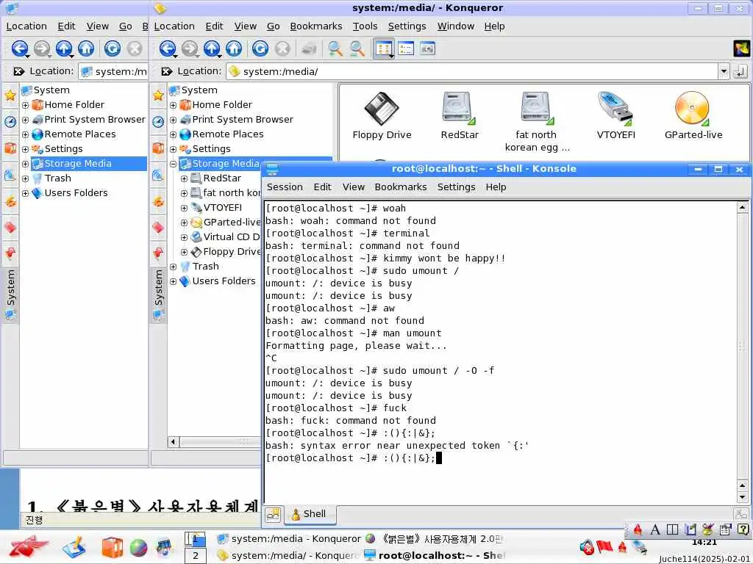Screen dimensions: 753x564
Task: Click location field showing system:/media/
Action: pyautogui.click(x=473, y=71)
